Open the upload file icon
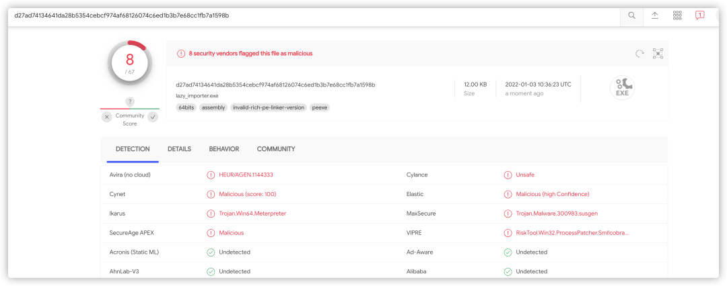 (655, 15)
